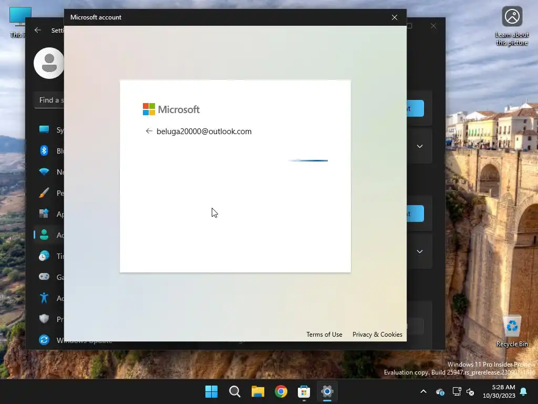Click the network display tray icon
Screen dimensions: 538x404
(x=457, y=391)
